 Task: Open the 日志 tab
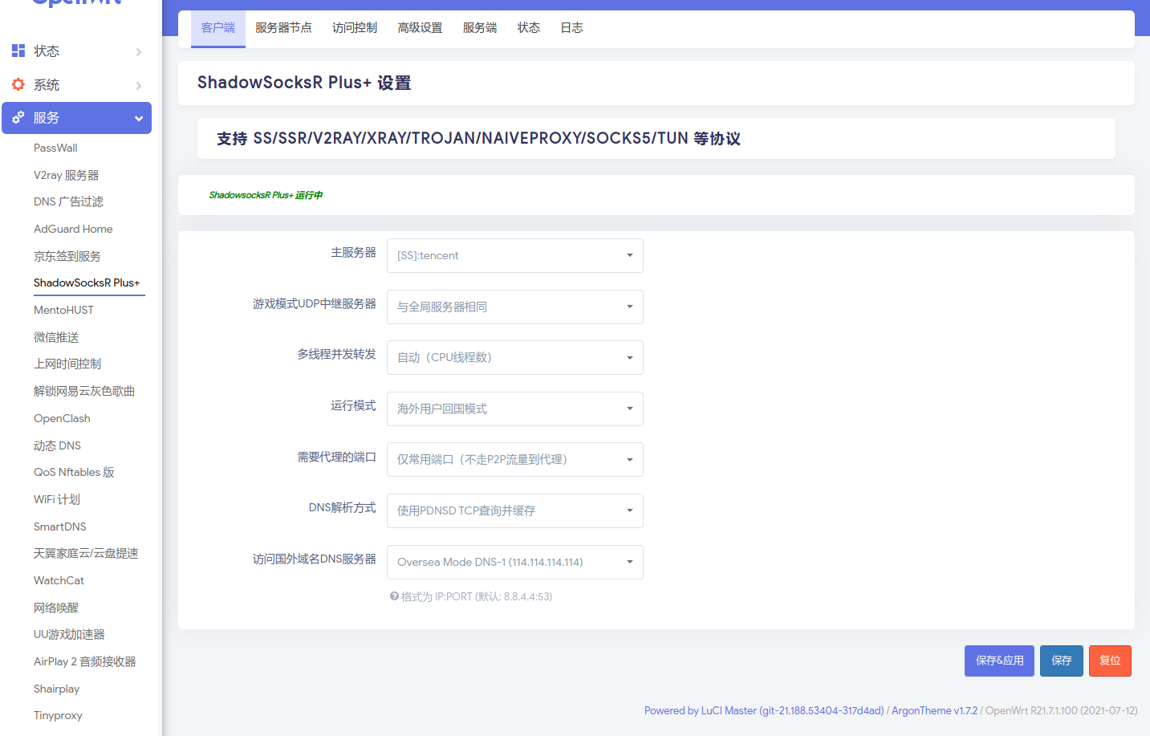click(x=571, y=28)
